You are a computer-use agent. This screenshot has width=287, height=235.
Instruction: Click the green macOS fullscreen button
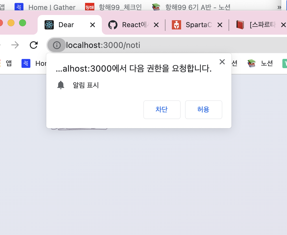pos(23,23)
